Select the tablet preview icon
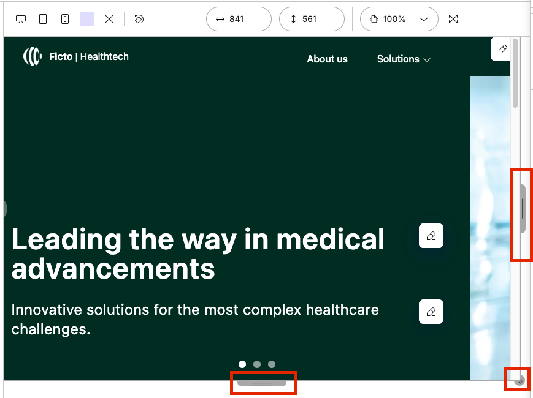The width and height of the screenshot is (533, 398). pos(42,19)
